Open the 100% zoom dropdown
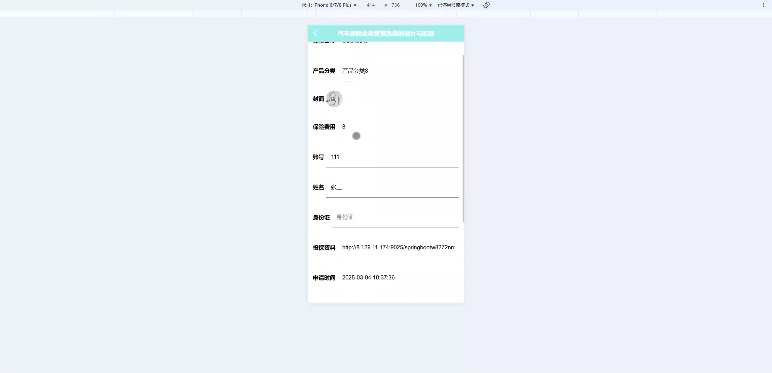This screenshot has width=772, height=373. pos(423,5)
